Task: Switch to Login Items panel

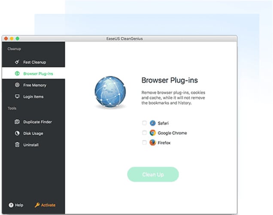Action: (33, 97)
